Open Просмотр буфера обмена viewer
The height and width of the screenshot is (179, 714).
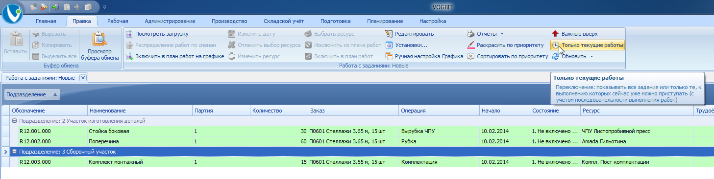[x=100, y=45]
